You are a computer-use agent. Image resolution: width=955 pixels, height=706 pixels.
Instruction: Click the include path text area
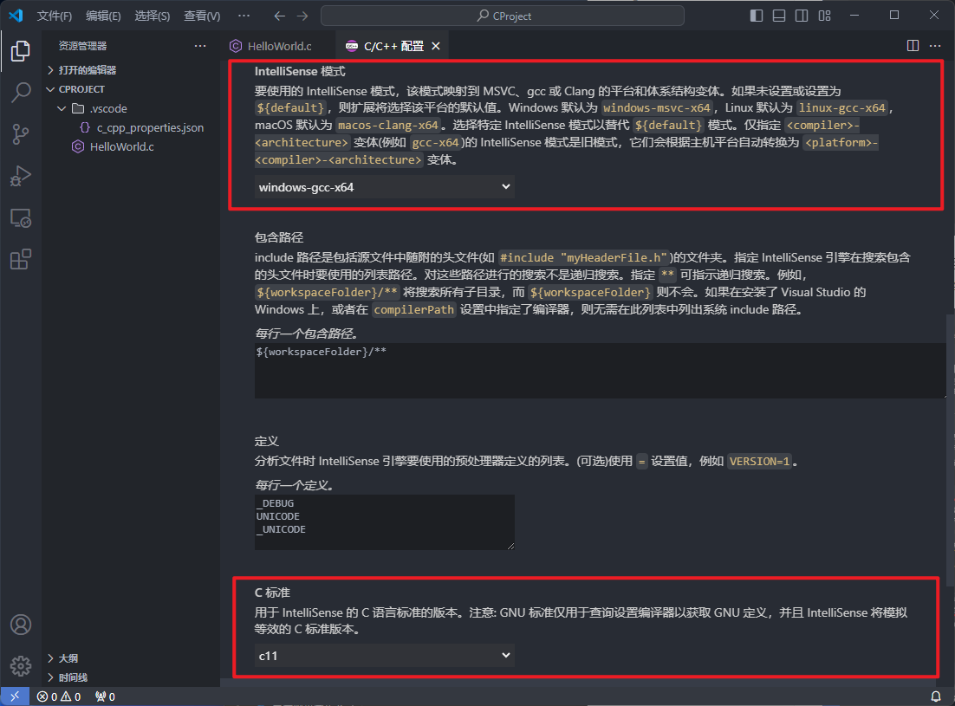(601, 371)
